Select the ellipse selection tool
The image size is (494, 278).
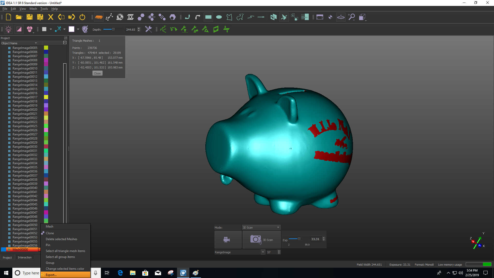tap(219, 17)
